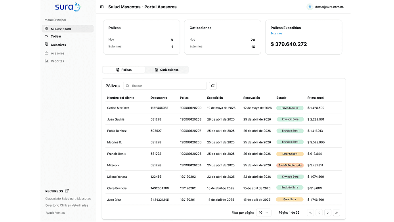The height and width of the screenshot is (222, 394).
Task: Click the refresh table icon button
Action: click(213, 86)
